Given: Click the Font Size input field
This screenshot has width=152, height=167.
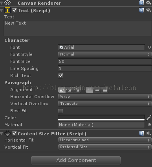Looking at the screenshot, I should click(105, 61).
